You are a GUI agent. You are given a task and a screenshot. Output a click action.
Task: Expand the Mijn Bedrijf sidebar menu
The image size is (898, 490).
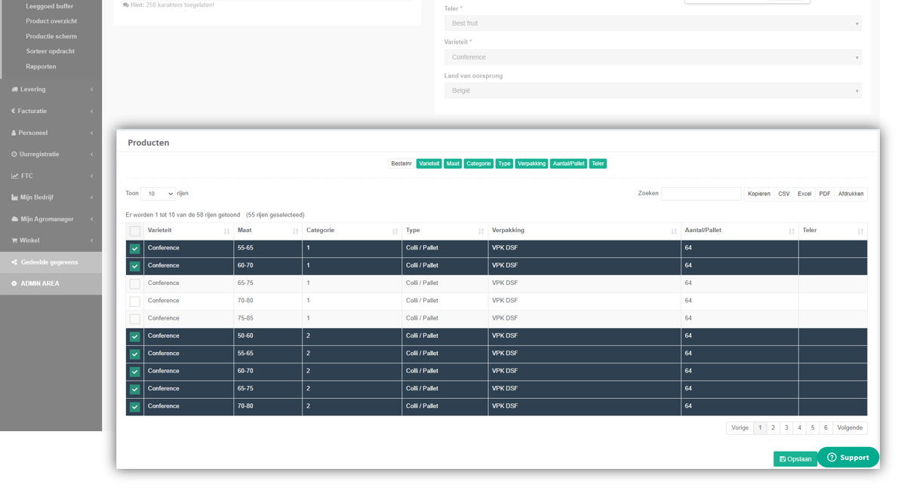point(51,197)
